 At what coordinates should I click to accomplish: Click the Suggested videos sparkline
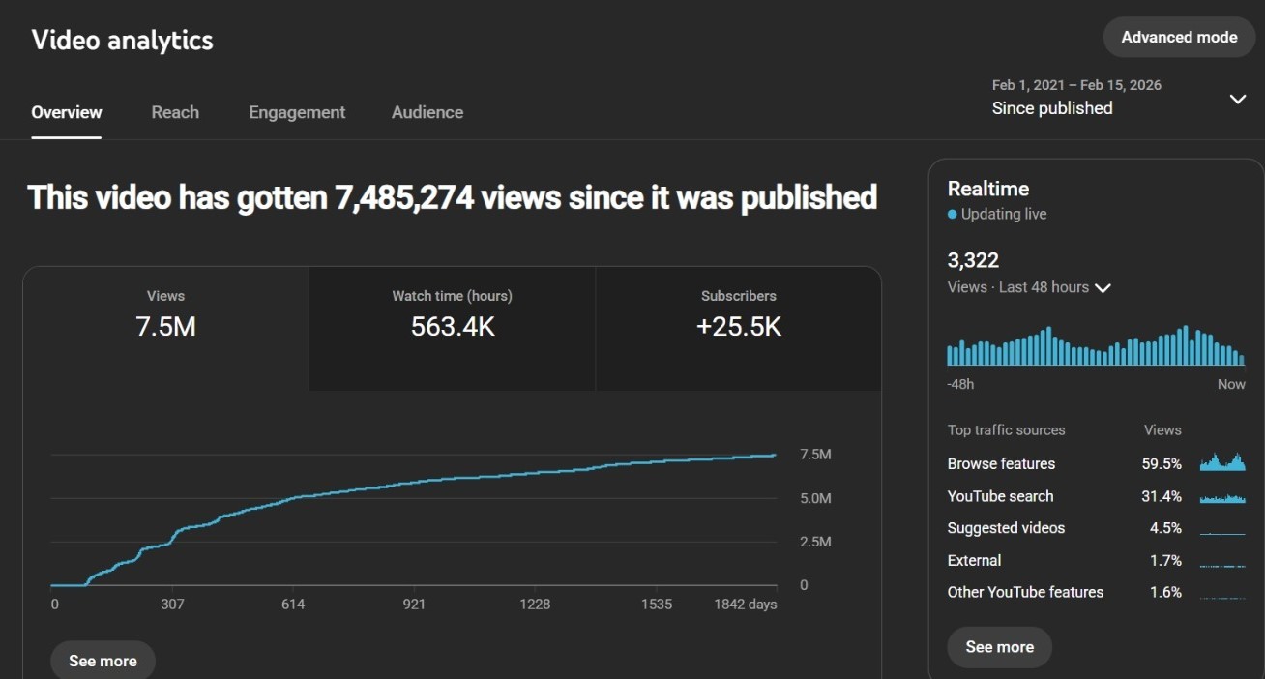(x=1222, y=529)
